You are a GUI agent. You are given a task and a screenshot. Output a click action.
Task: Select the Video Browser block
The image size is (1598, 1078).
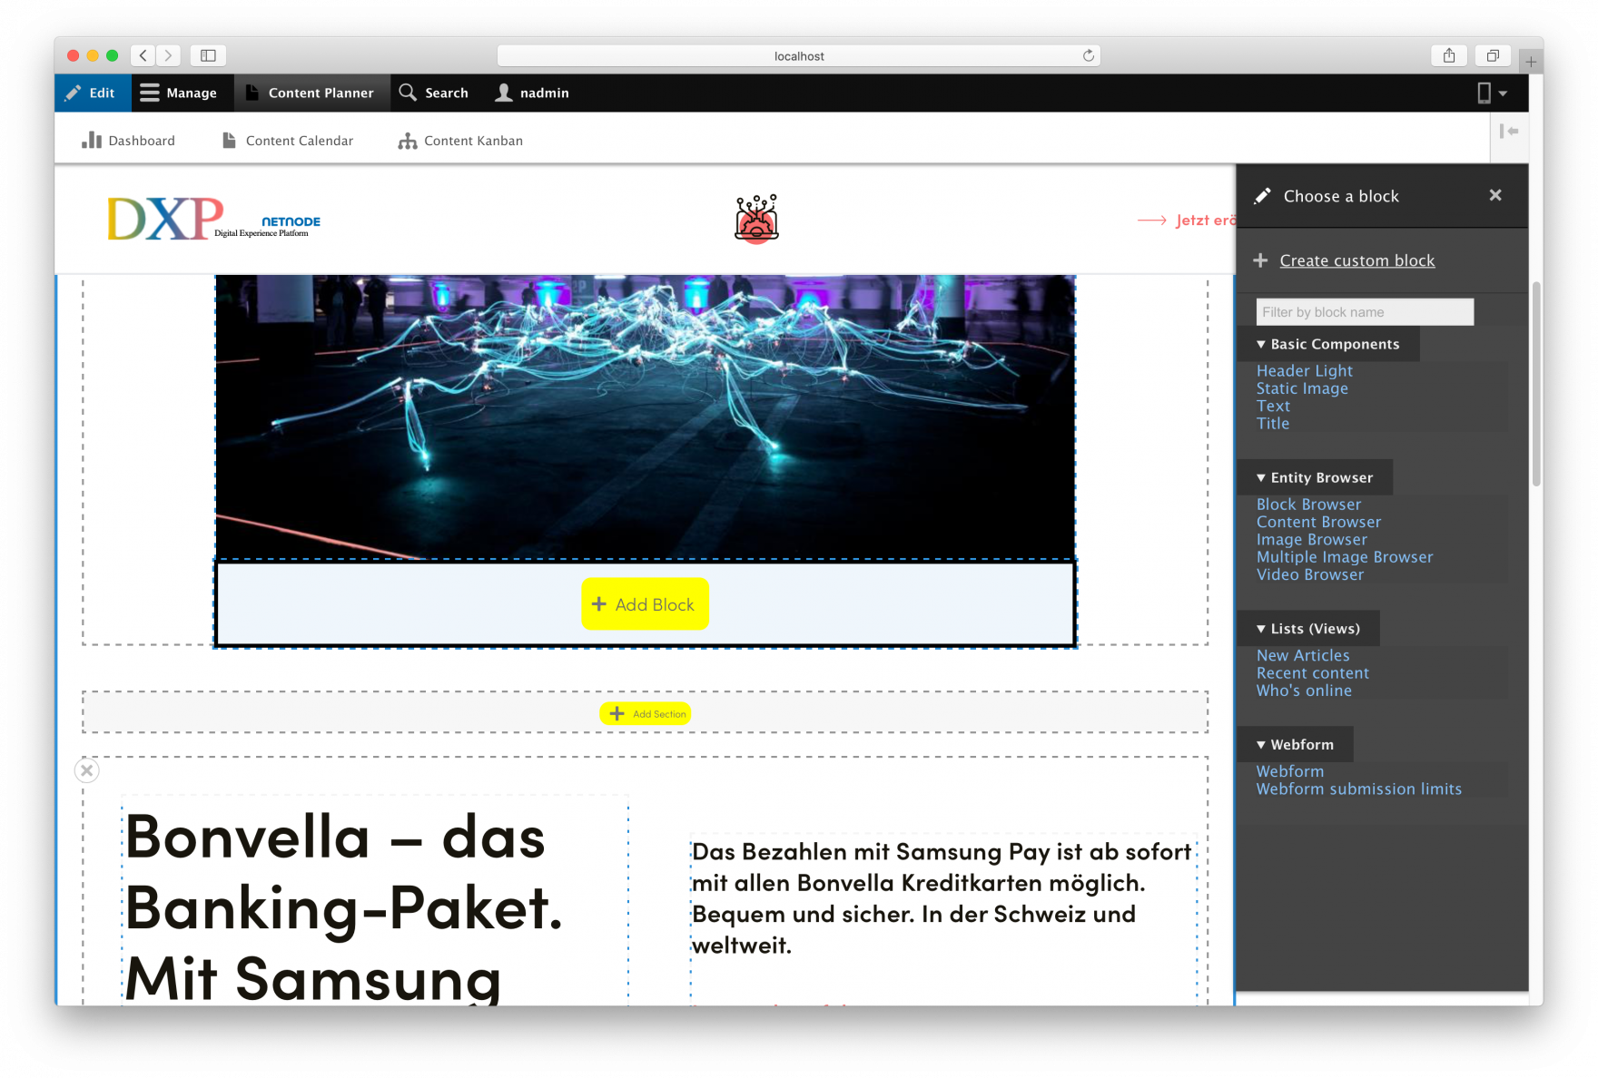click(x=1310, y=574)
